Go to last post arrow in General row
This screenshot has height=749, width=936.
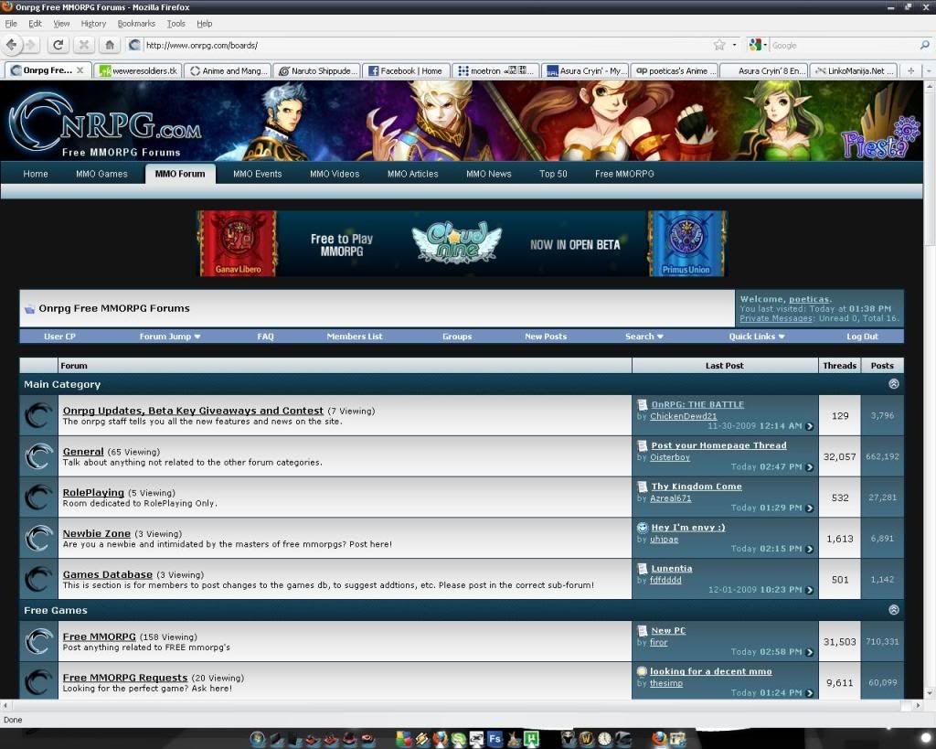coord(809,467)
